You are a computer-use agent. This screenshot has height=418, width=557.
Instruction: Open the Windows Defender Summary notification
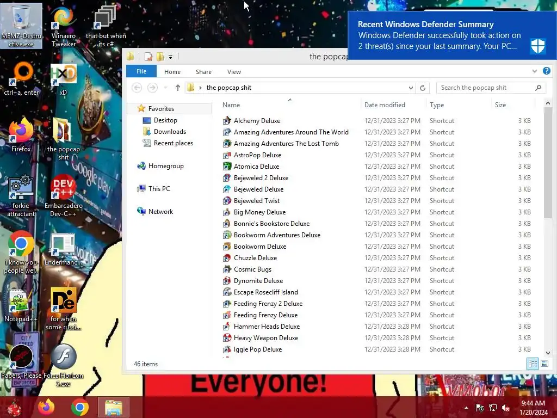pos(452,35)
